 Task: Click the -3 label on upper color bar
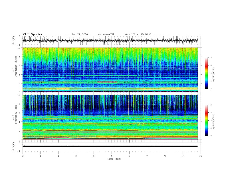(x=210, y=58)
